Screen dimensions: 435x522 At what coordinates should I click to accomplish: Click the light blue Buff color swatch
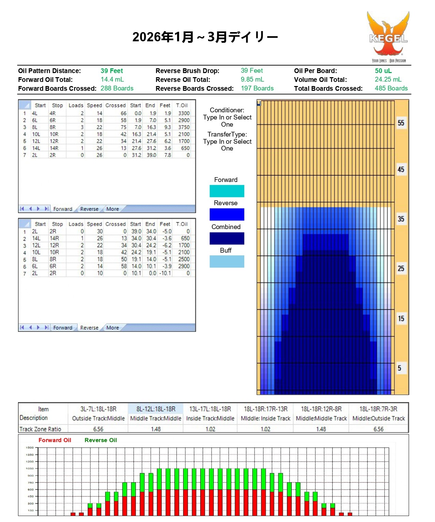[x=227, y=262]
